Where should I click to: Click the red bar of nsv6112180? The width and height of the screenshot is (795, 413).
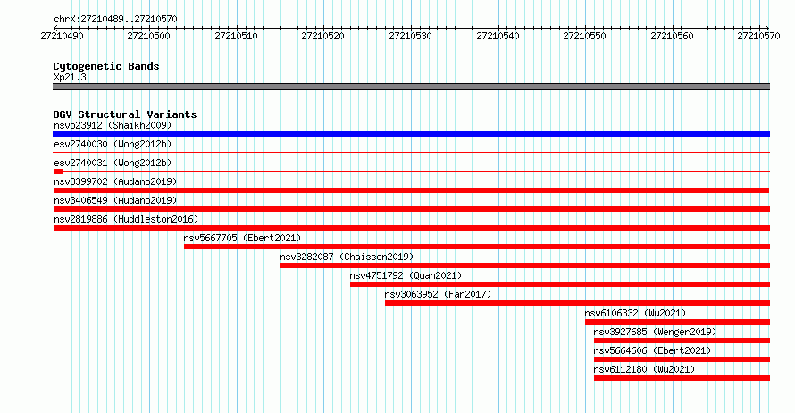click(682, 378)
